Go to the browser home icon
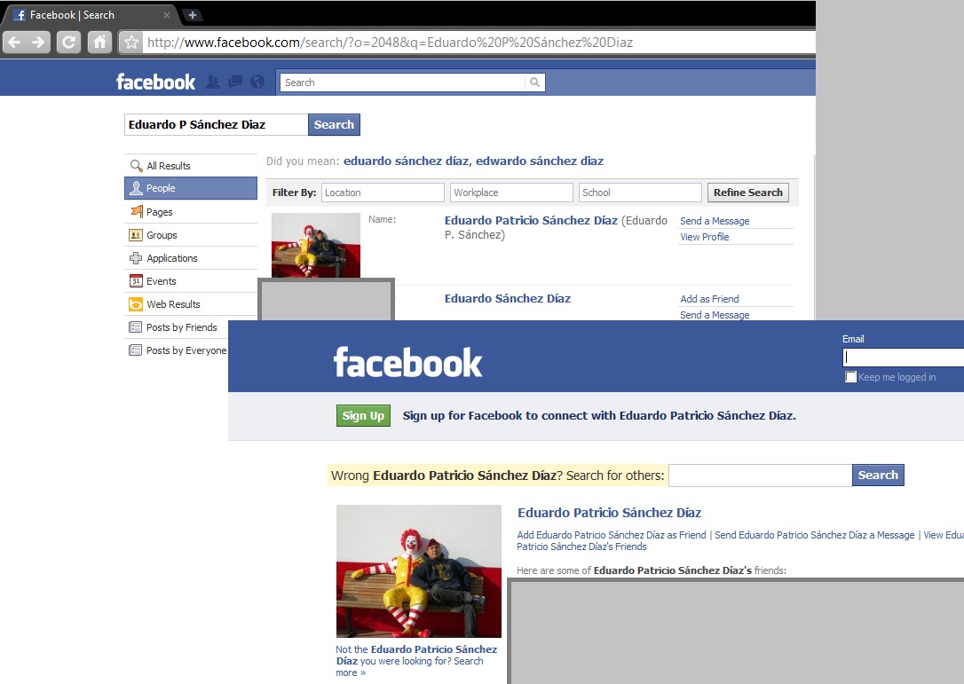Screen dimensions: 964x684 [x=99, y=42]
